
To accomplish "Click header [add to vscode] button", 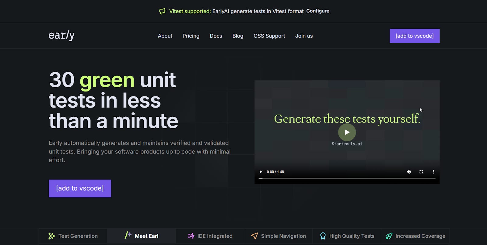I will [x=415, y=36].
